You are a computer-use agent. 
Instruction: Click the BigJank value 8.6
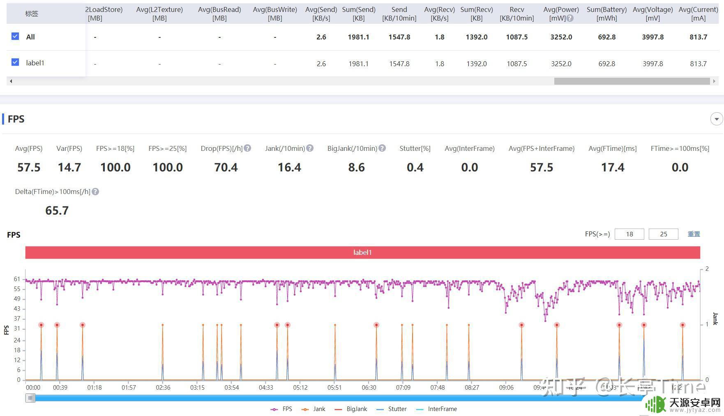coord(356,167)
